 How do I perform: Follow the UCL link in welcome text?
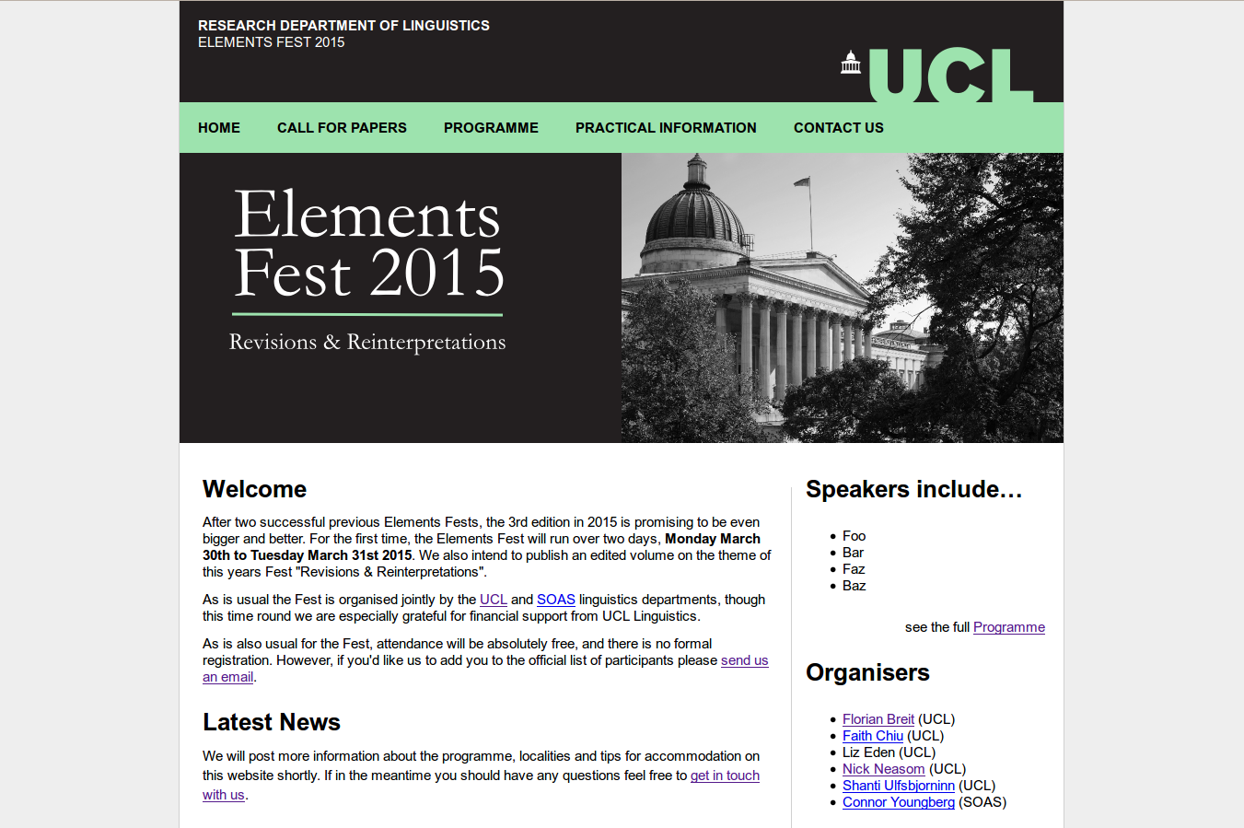click(494, 600)
